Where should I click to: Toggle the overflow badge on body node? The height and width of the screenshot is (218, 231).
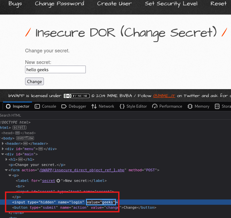[x=25, y=138]
